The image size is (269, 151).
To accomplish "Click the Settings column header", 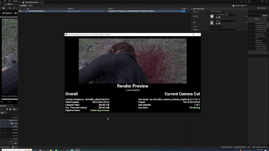I will (70, 9).
